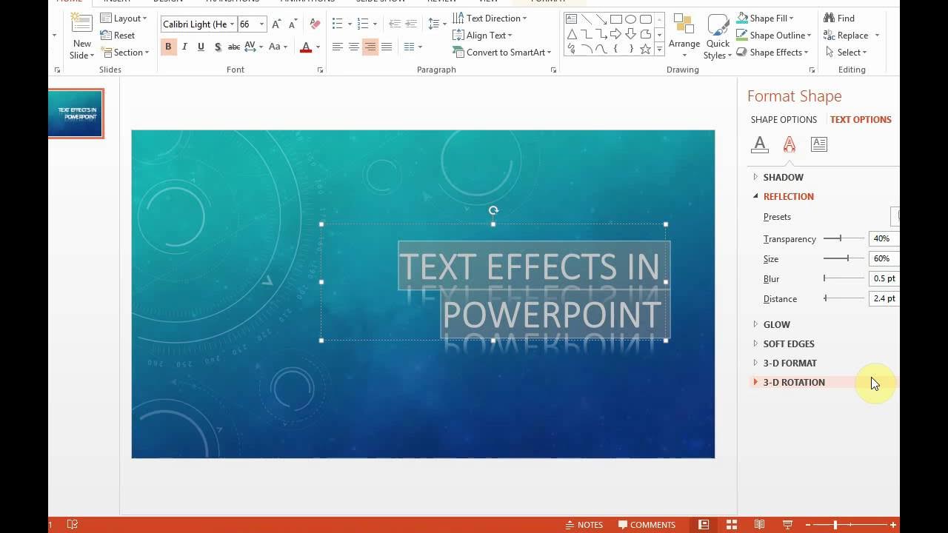Viewport: 948px width, 533px height.
Task: Increase font size with the grow font icon
Action: 276,24
